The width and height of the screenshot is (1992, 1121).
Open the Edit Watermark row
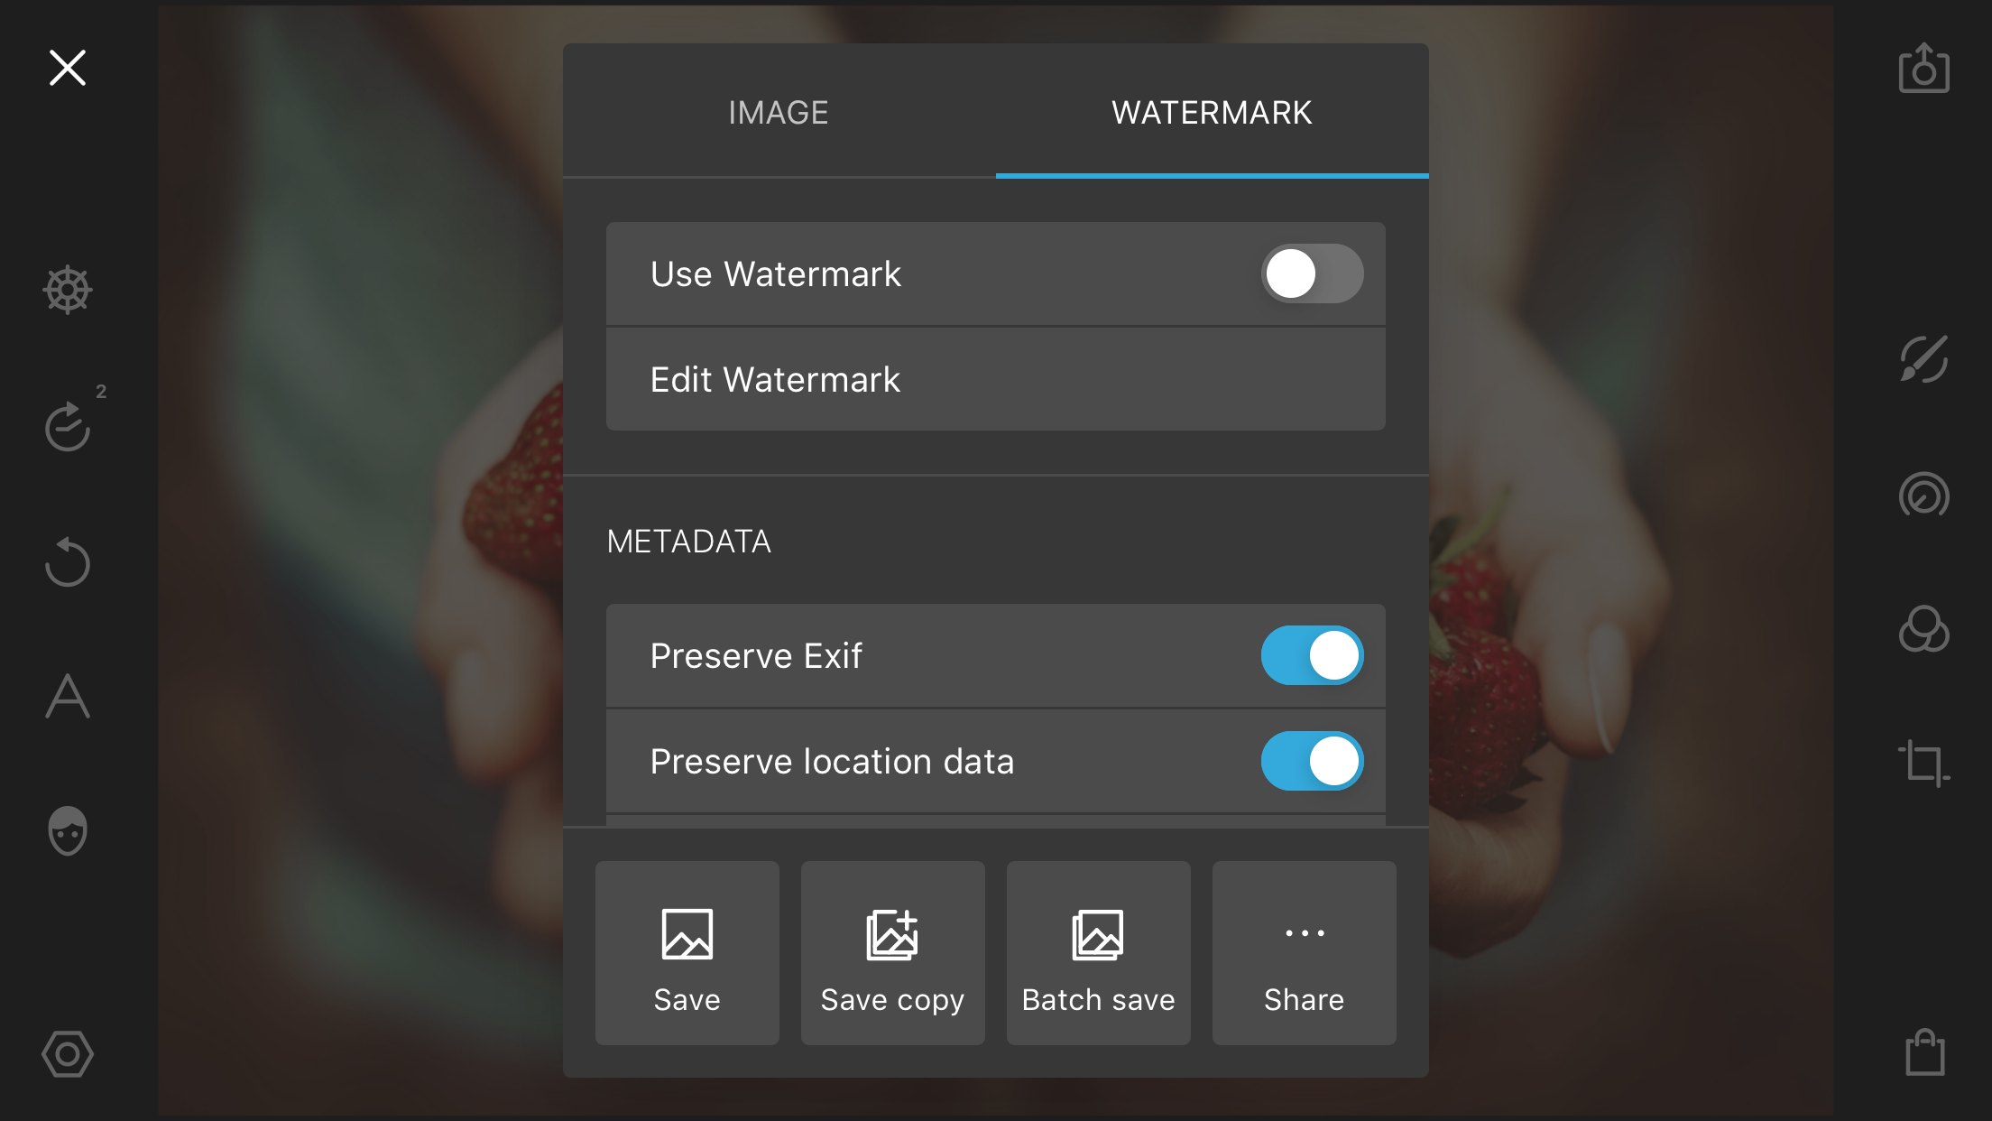pyautogui.click(x=996, y=379)
